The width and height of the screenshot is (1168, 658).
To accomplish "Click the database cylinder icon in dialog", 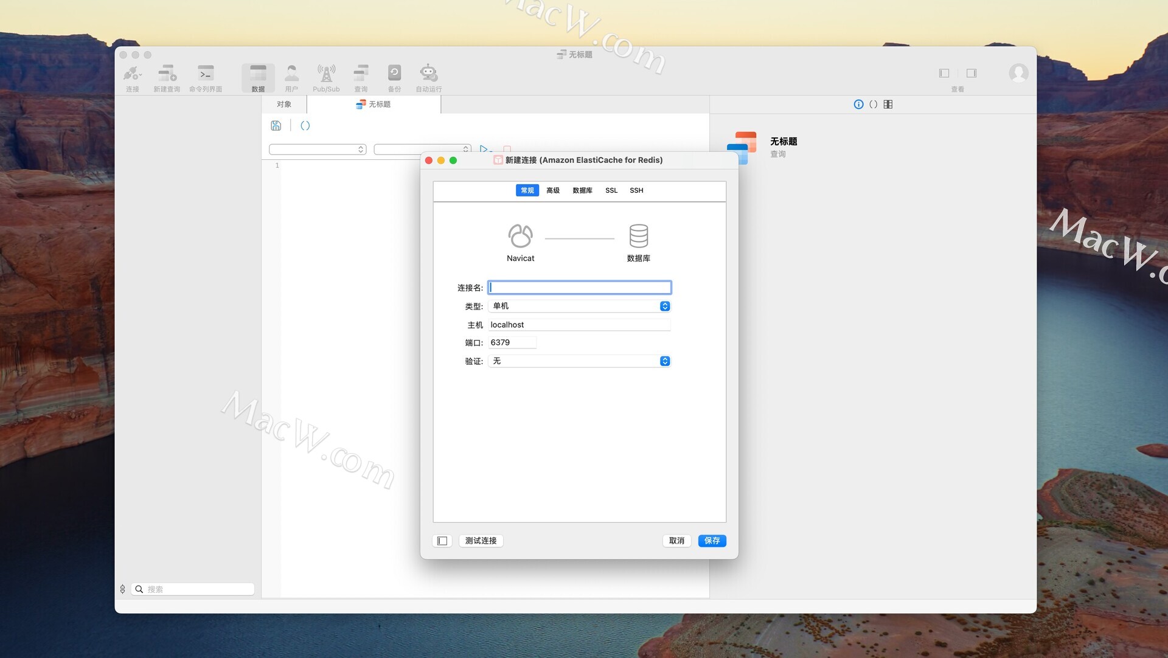I will (638, 236).
